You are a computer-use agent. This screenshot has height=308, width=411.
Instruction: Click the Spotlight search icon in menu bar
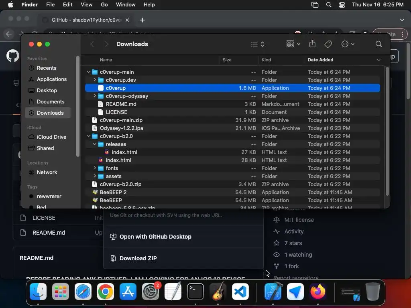328,5
